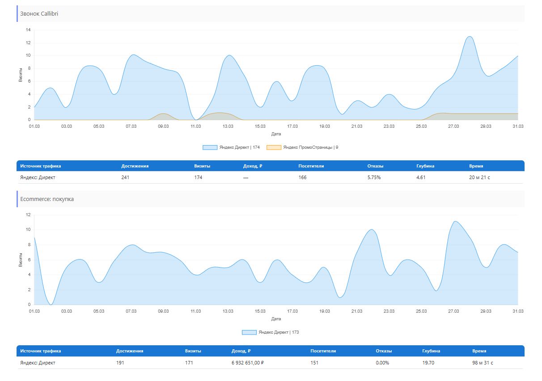Viewport: 542px width, 381px height.
Task: Click the 6 932 651,00 ₽ revenue value
Action: point(247,363)
